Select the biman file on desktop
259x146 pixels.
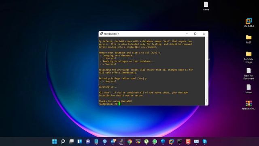click(248, 89)
